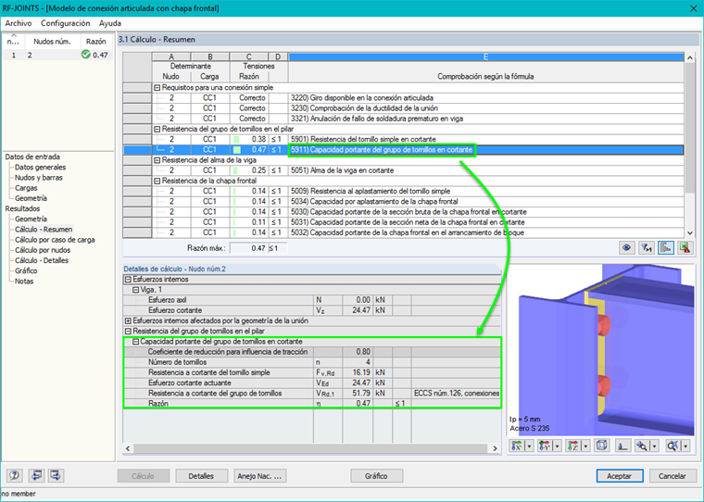Collapse 'Resistencia del alma de la viga' group
This screenshot has width=704, height=502.
click(x=157, y=160)
